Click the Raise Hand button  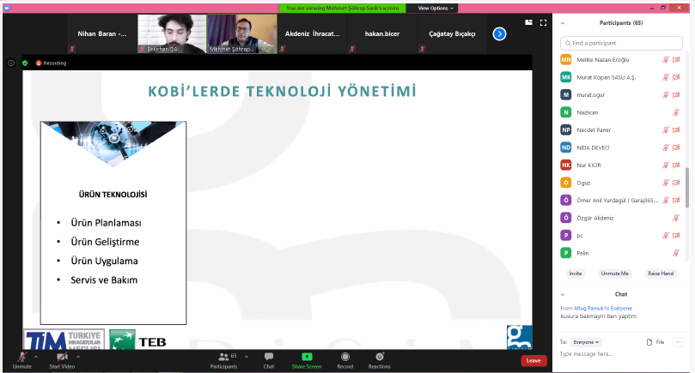click(660, 273)
